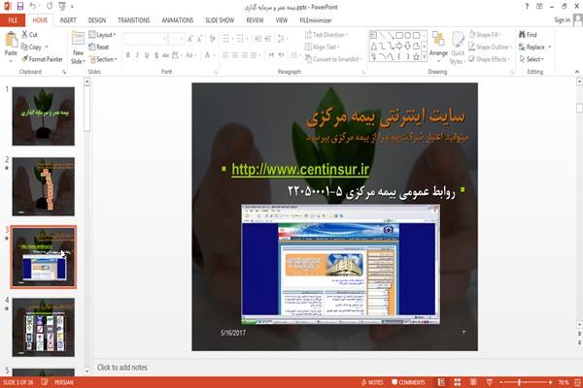583x388 pixels.
Task: Open Quick Styles gallery
Action: tap(458, 48)
